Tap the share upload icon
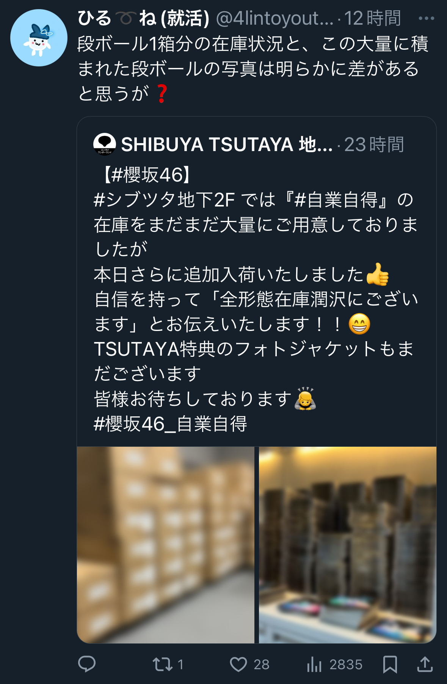This screenshot has height=684, width=447. tap(425, 664)
